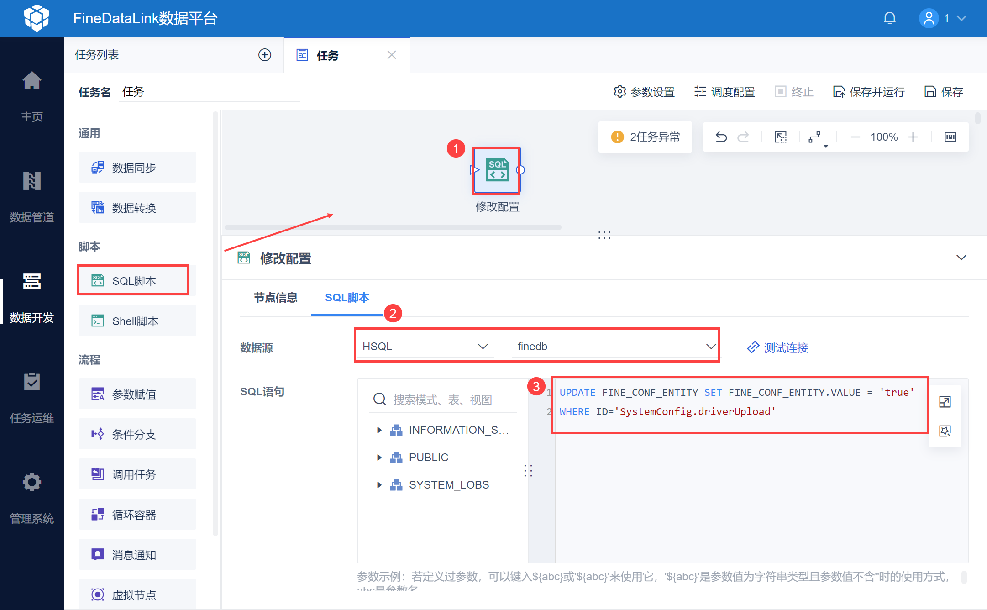The width and height of the screenshot is (987, 610).
Task: Click the zoom out minus icon
Action: 856,137
